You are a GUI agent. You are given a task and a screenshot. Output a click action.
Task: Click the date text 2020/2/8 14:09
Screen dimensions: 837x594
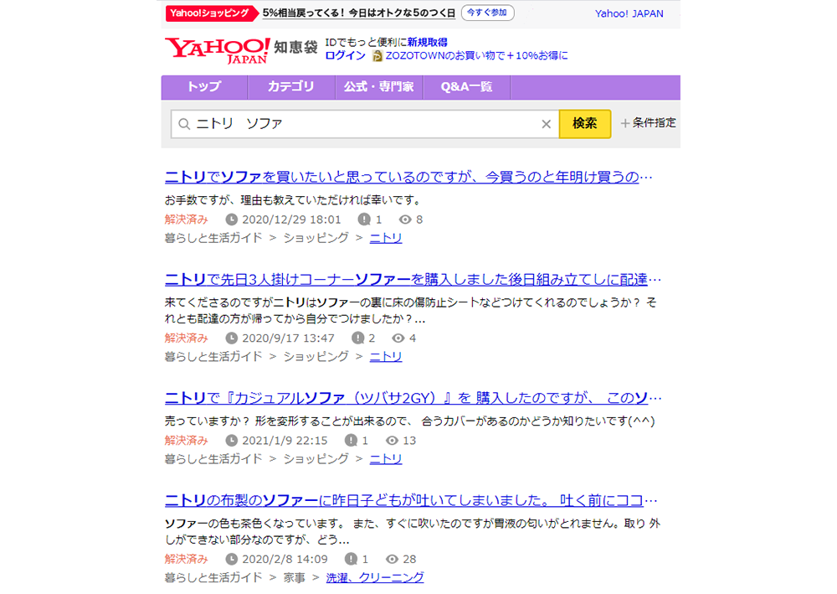click(285, 560)
